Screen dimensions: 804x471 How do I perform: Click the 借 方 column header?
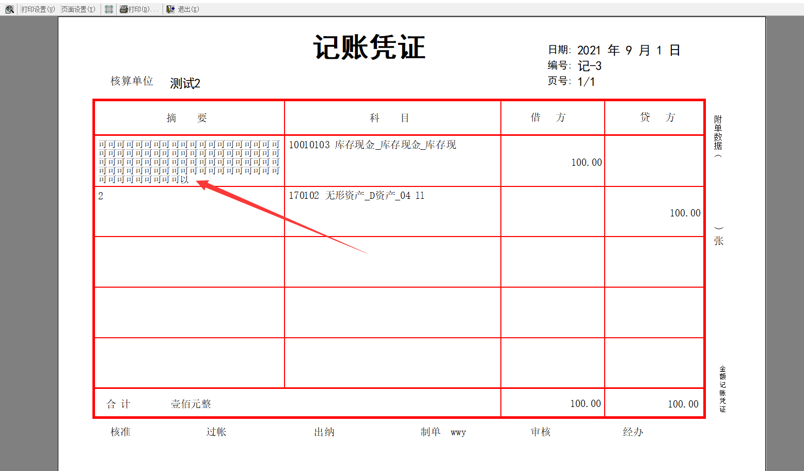(x=548, y=117)
